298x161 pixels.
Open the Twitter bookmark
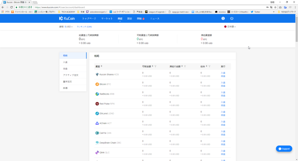(256, 12)
